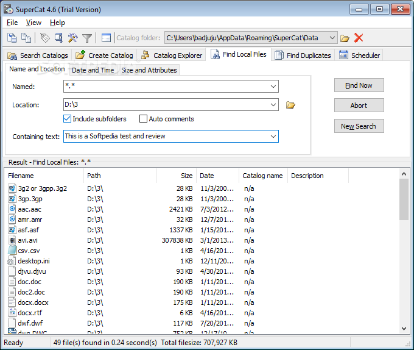Click the icon of 3gp.3gp file
The image size is (414, 350).
(12, 199)
